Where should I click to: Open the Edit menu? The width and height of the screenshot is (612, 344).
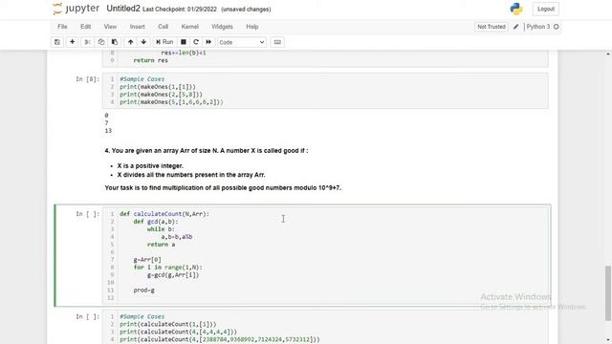point(85,27)
